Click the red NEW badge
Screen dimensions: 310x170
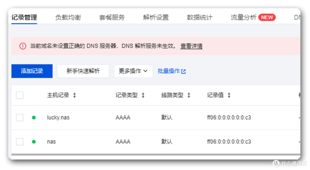(267, 17)
